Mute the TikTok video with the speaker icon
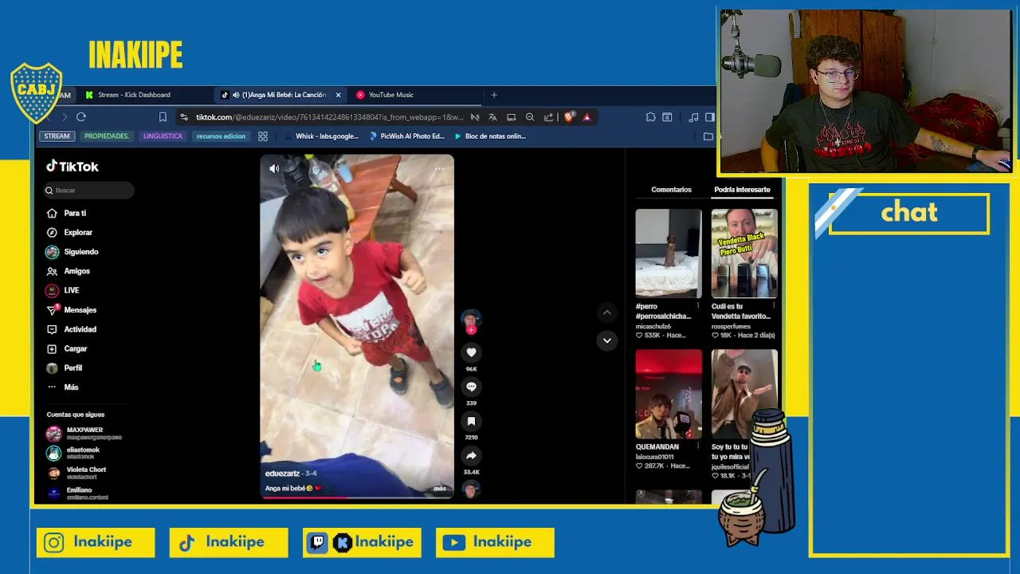The width and height of the screenshot is (1020, 574). pyautogui.click(x=274, y=168)
